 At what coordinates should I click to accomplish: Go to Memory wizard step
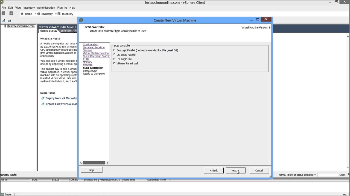87,62
